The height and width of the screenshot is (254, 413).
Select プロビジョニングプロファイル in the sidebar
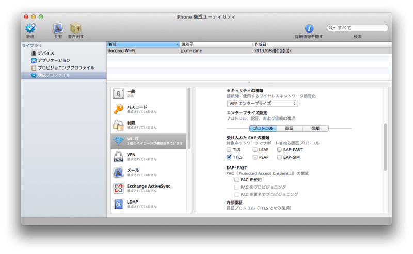coord(62,68)
